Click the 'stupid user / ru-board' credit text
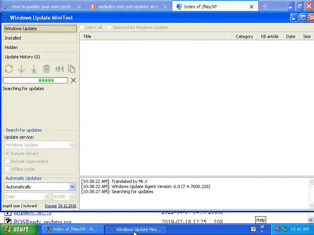This screenshot has width=314, height=235. (20, 206)
